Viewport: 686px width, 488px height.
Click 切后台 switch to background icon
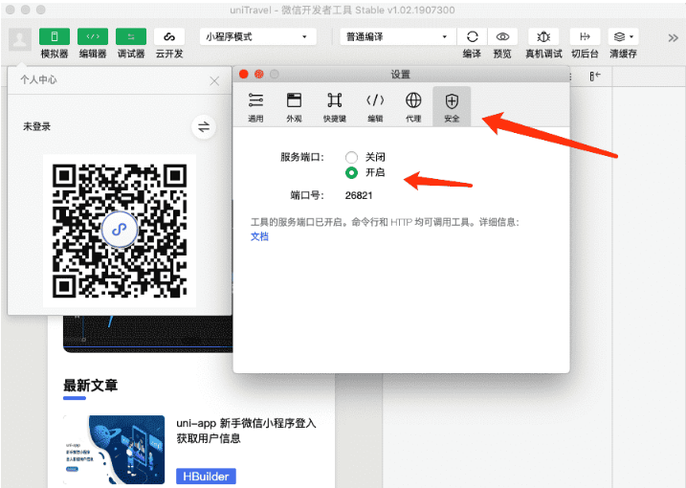point(585,36)
